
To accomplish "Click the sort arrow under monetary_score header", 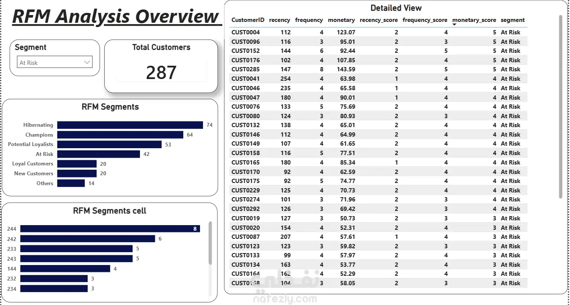I will click(455, 25).
